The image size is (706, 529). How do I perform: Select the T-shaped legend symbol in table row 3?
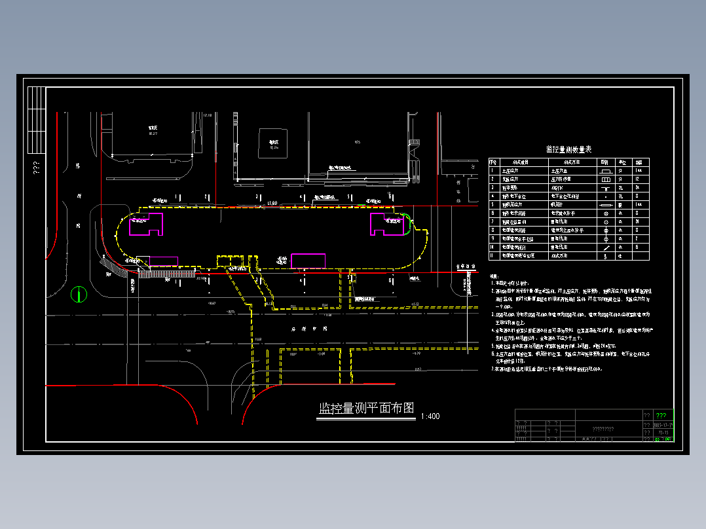point(606,188)
